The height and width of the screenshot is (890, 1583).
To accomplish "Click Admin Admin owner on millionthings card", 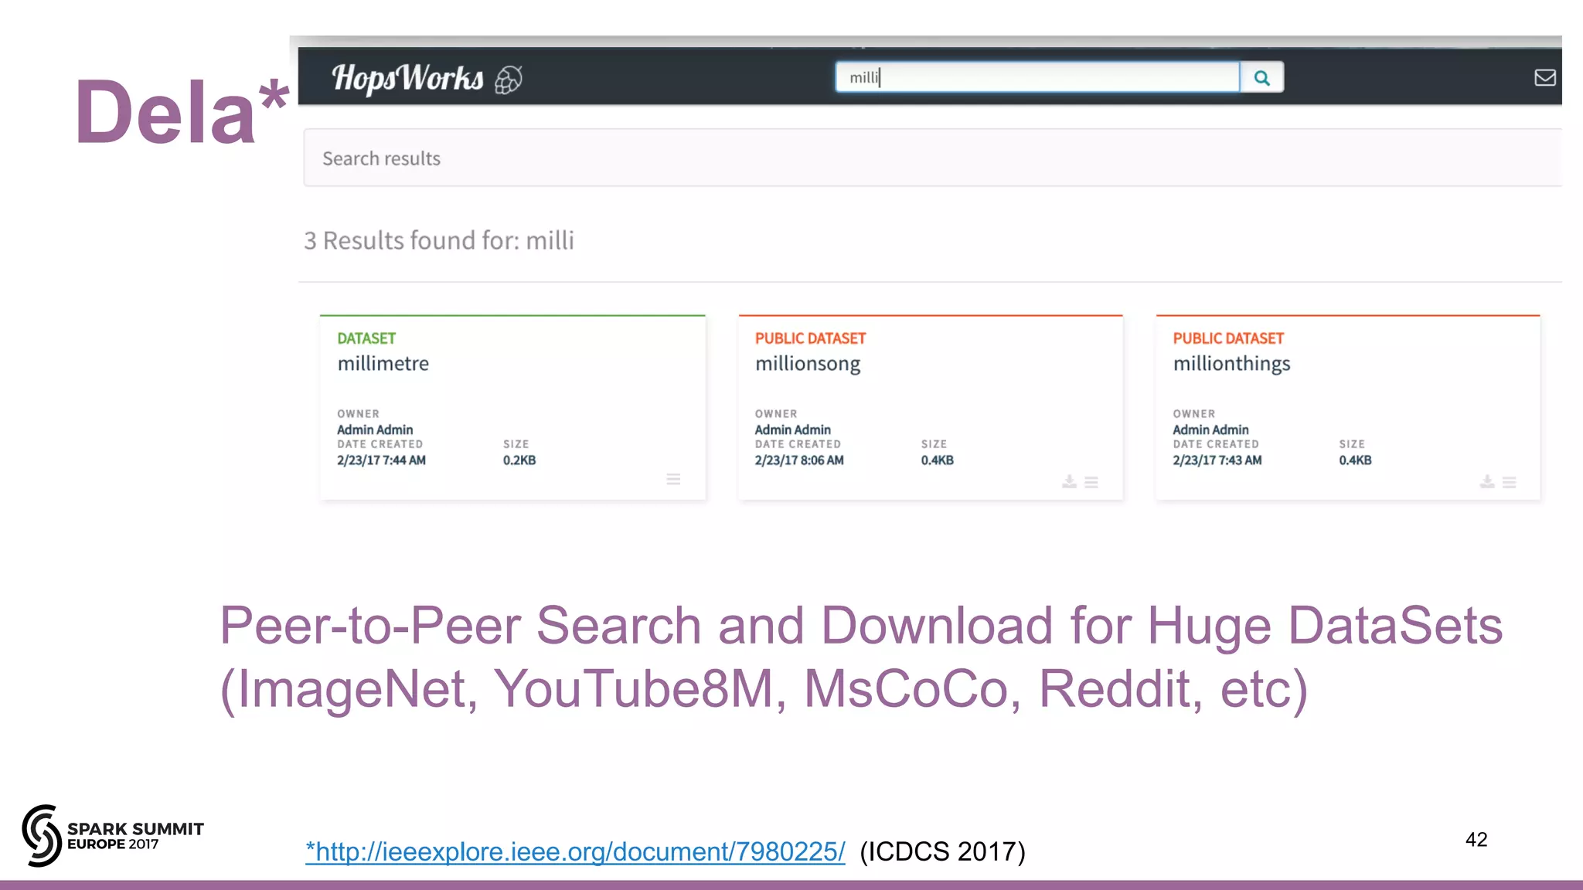I will [x=1210, y=430].
